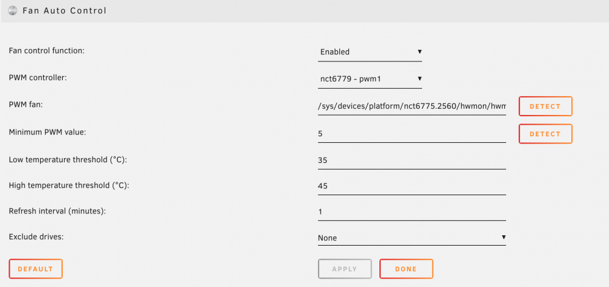Open the Fan control function dropdown
Viewport: 609px width, 287px height.
(370, 52)
